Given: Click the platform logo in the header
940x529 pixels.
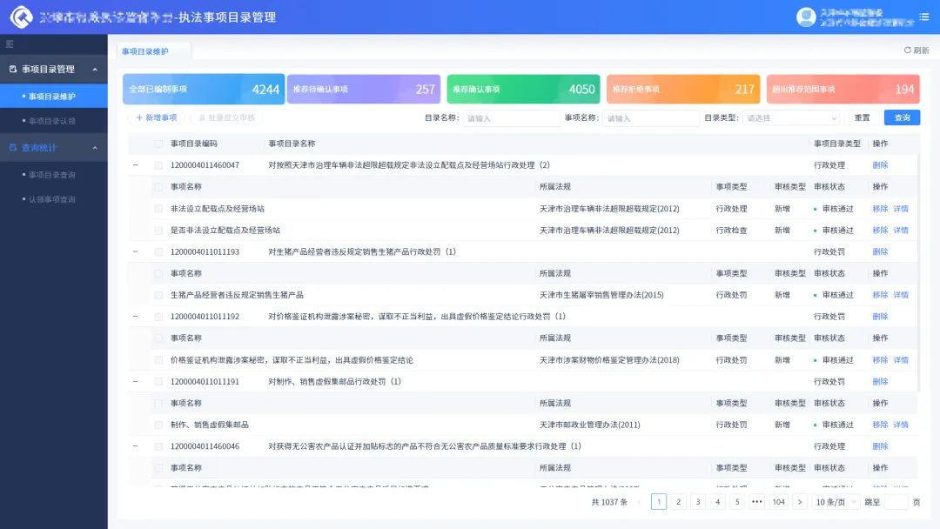Looking at the screenshot, I should (21, 17).
